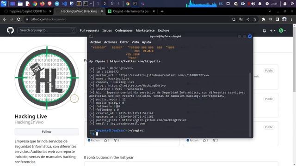Open the Chrome three-dot menu

pyautogui.click(x=291, y=19)
